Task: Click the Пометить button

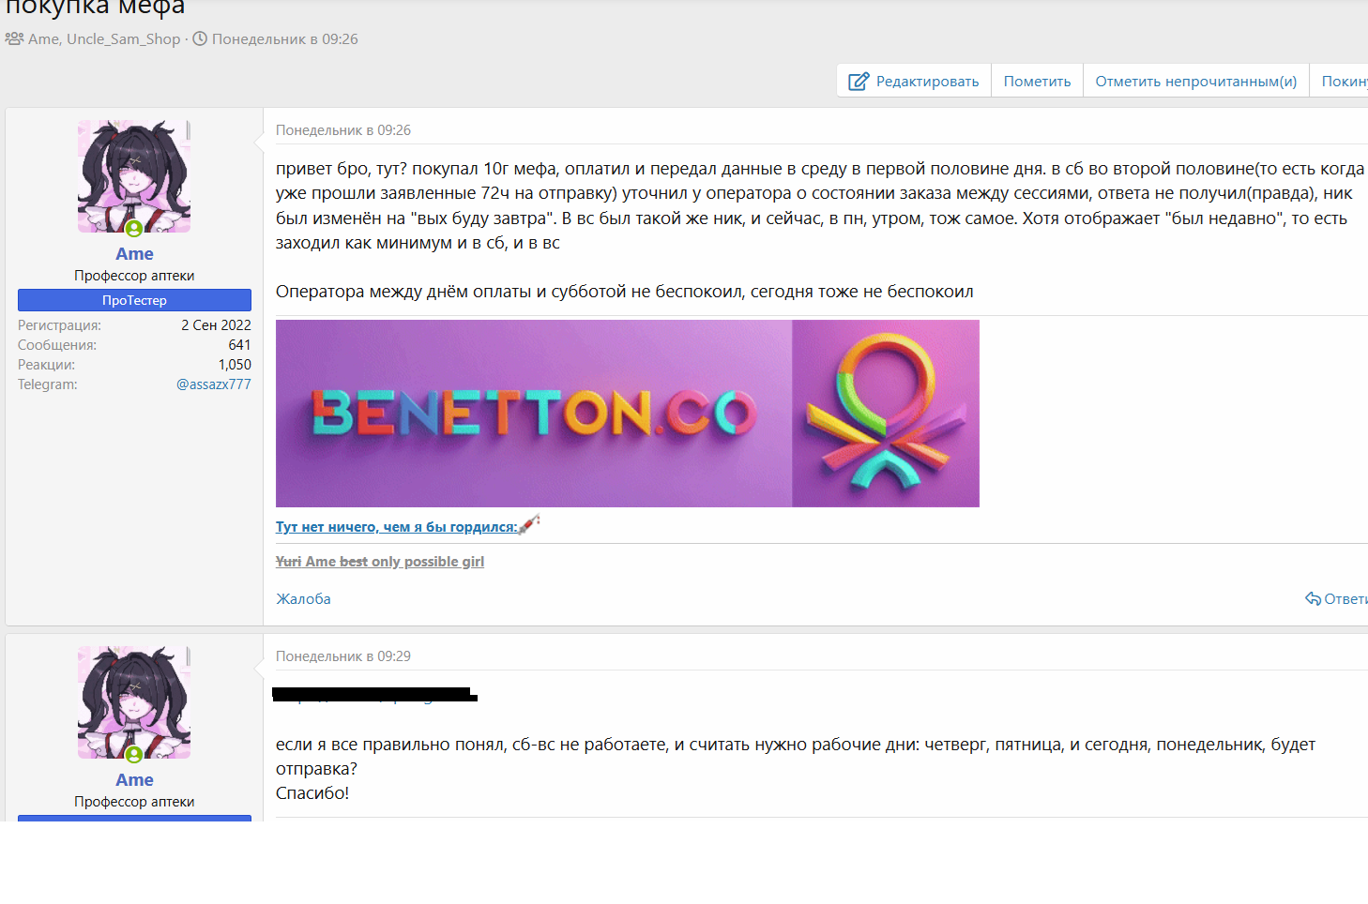Action: coord(1037,82)
